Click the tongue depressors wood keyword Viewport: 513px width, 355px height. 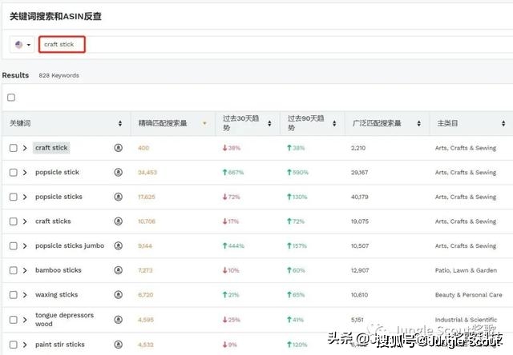[x=64, y=320]
